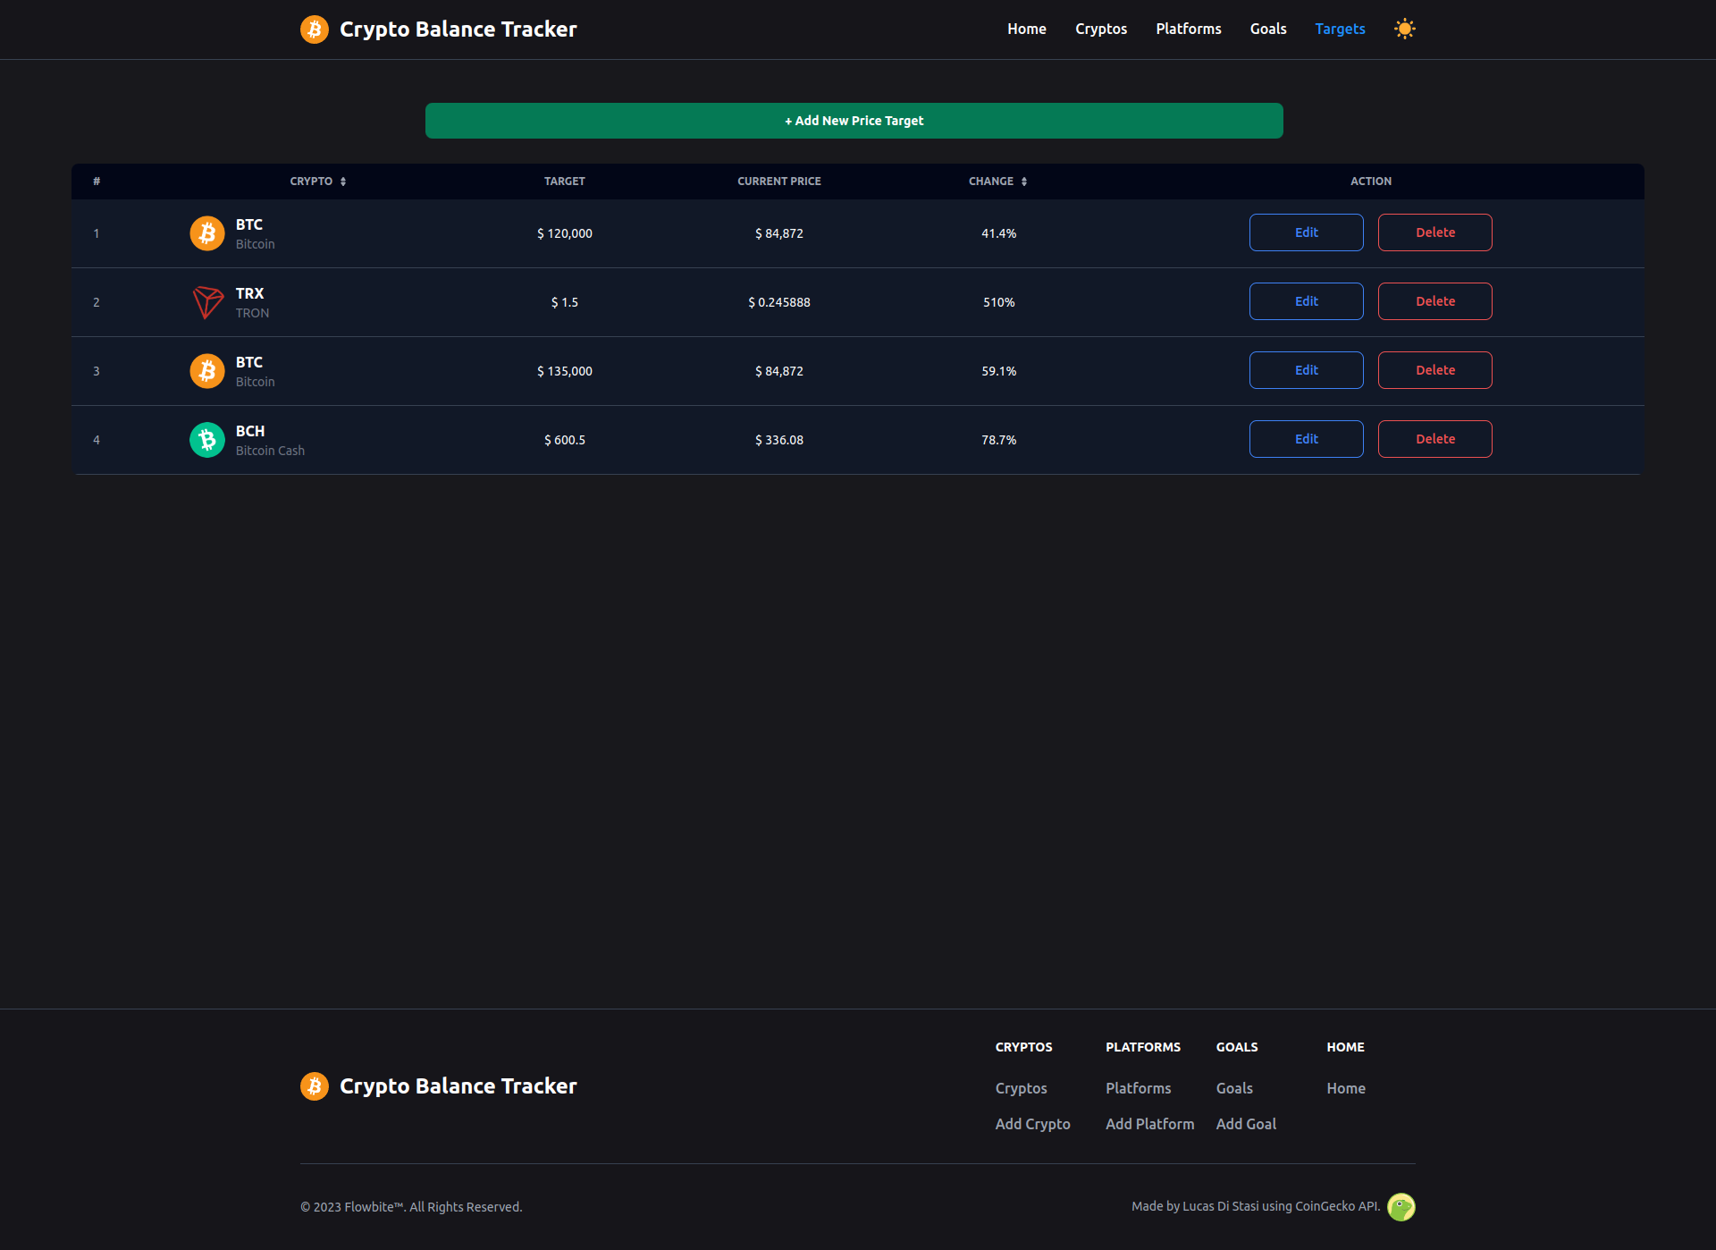Open the footer Platforms link

coord(1139,1088)
